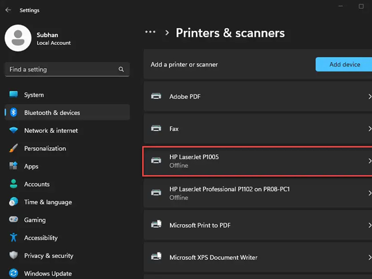Click Offline status under HP LaserJet P1102
The image size is (372, 279).
[x=179, y=198]
